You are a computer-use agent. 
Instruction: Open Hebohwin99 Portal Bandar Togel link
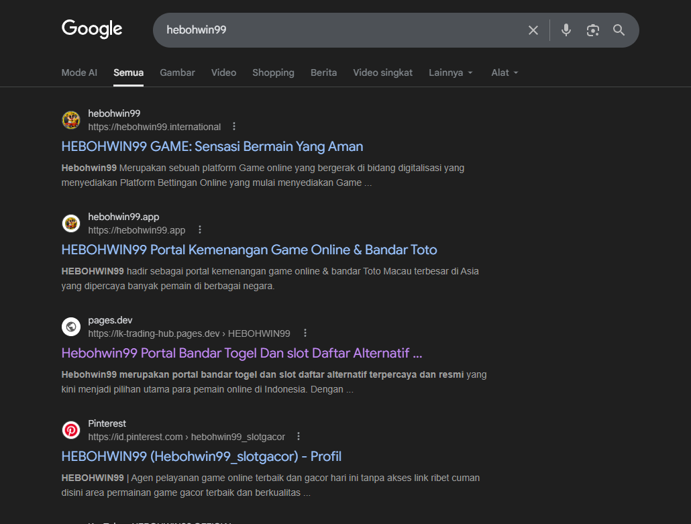(x=242, y=353)
